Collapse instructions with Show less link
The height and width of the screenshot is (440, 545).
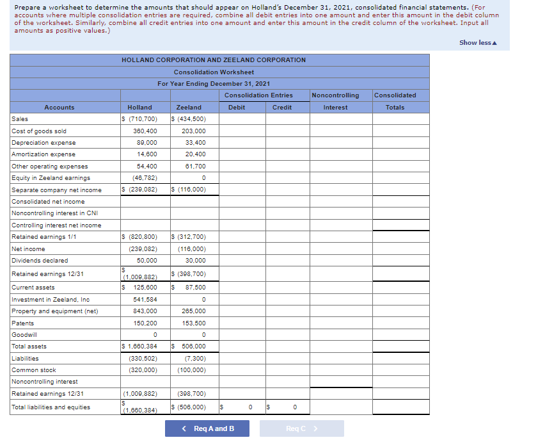click(x=478, y=42)
